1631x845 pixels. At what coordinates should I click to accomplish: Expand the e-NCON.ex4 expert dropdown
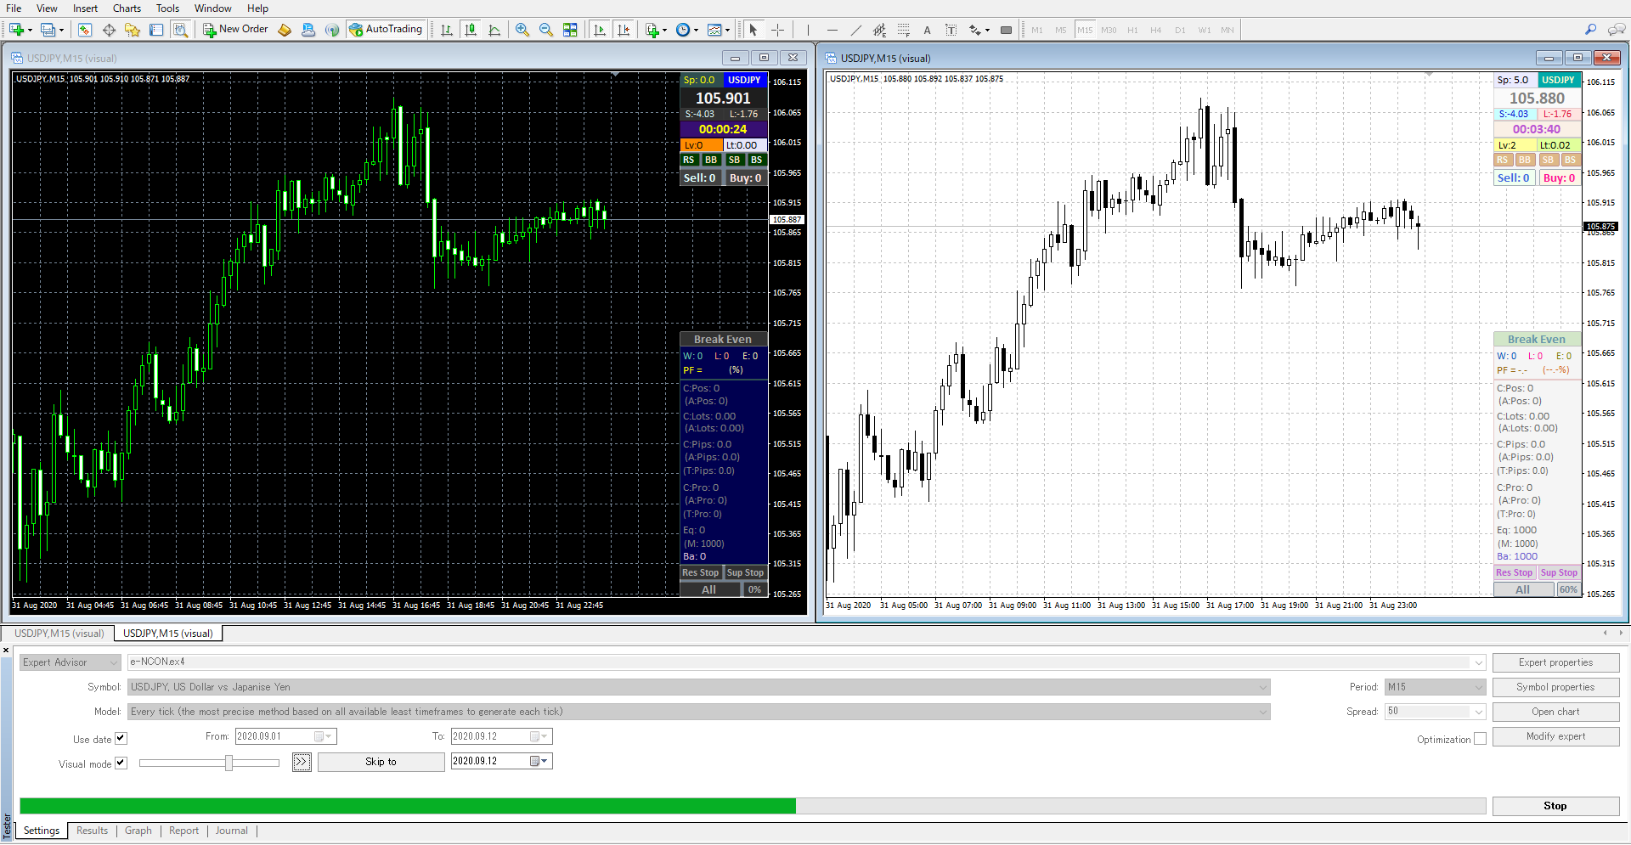click(1478, 662)
